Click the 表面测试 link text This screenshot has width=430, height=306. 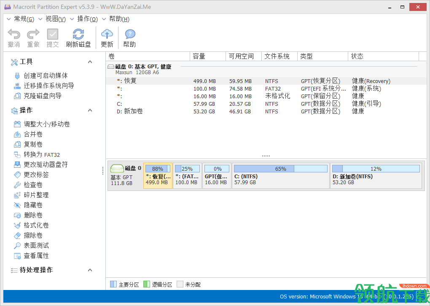pyautogui.click(x=36, y=245)
